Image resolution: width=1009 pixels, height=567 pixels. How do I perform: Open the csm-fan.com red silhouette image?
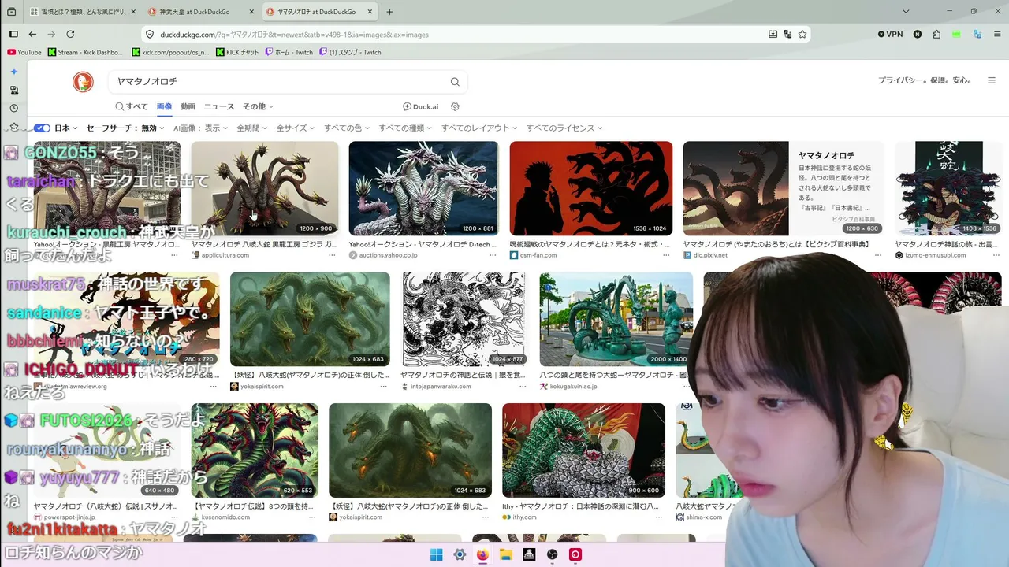click(x=591, y=188)
